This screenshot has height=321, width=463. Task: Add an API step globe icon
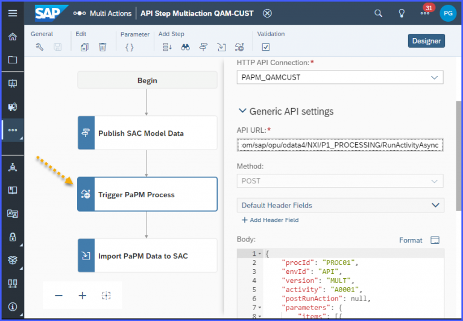click(239, 47)
